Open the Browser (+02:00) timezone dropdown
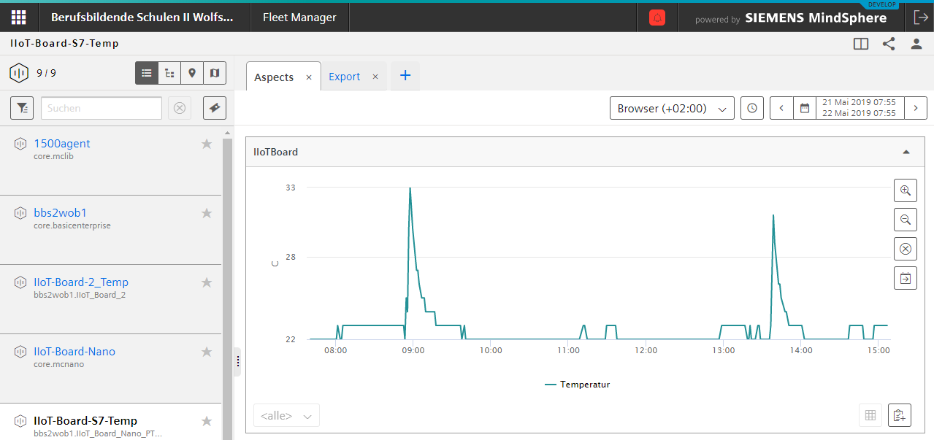The height and width of the screenshot is (440, 934). 672,108
